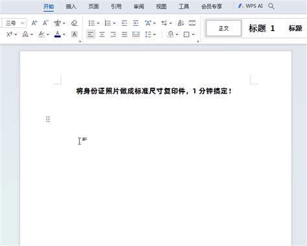The height and width of the screenshot is (246, 307).
Task: Click the paragraph layout icon beside cursor
Action: point(85,140)
